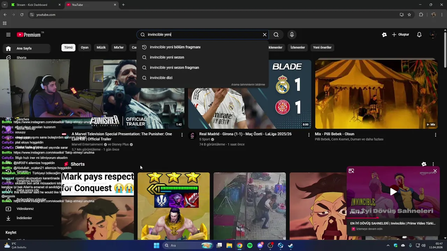The height and width of the screenshot is (251, 447).
Task: Open the Marvel Entertainment channel link
Action: coord(87,144)
